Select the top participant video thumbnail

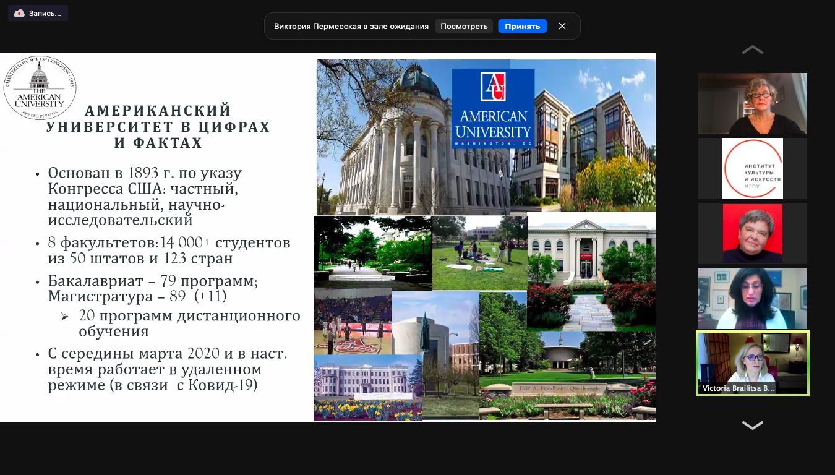tap(752, 103)
